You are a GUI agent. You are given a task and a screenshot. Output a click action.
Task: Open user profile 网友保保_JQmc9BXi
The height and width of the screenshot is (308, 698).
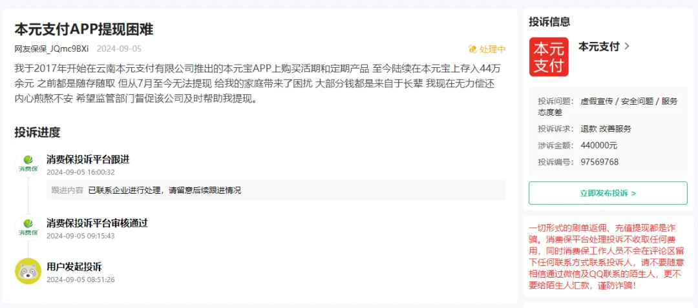click(52, 48)
